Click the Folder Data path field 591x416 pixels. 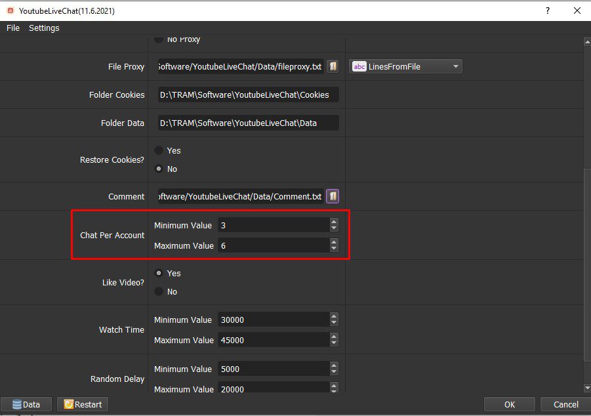click(249, 123)
